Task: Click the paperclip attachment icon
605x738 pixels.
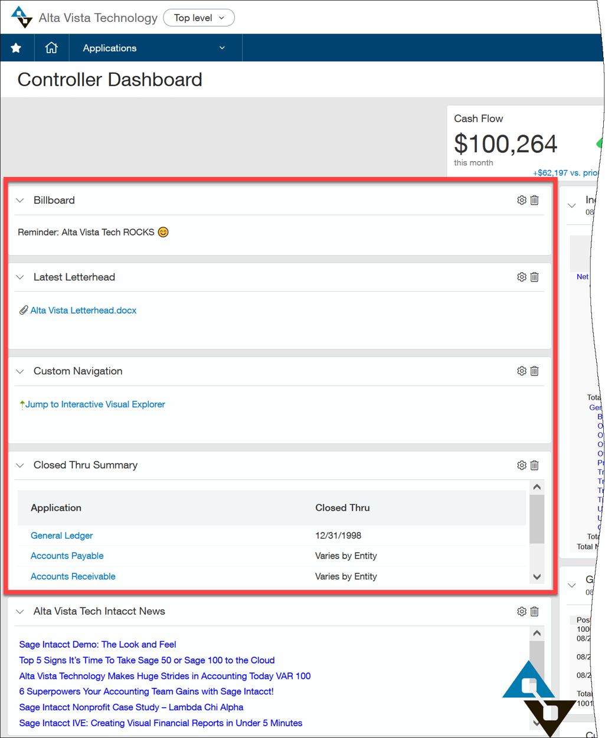Action: click(x=24, y=310)
